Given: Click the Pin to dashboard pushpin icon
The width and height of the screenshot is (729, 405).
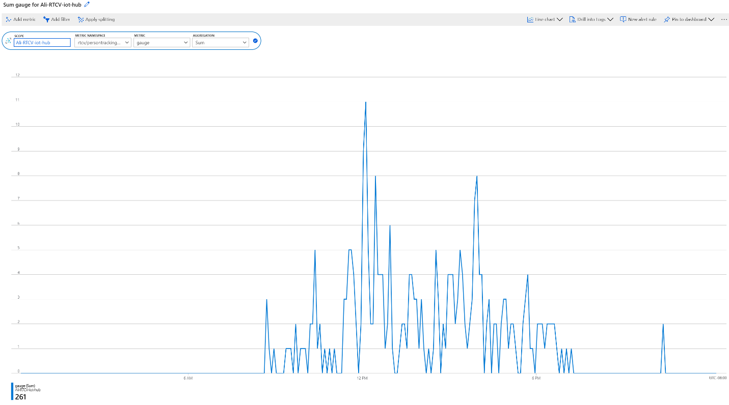Looking at the screenshot, I should pyautogui.click(x=667, y=19).
